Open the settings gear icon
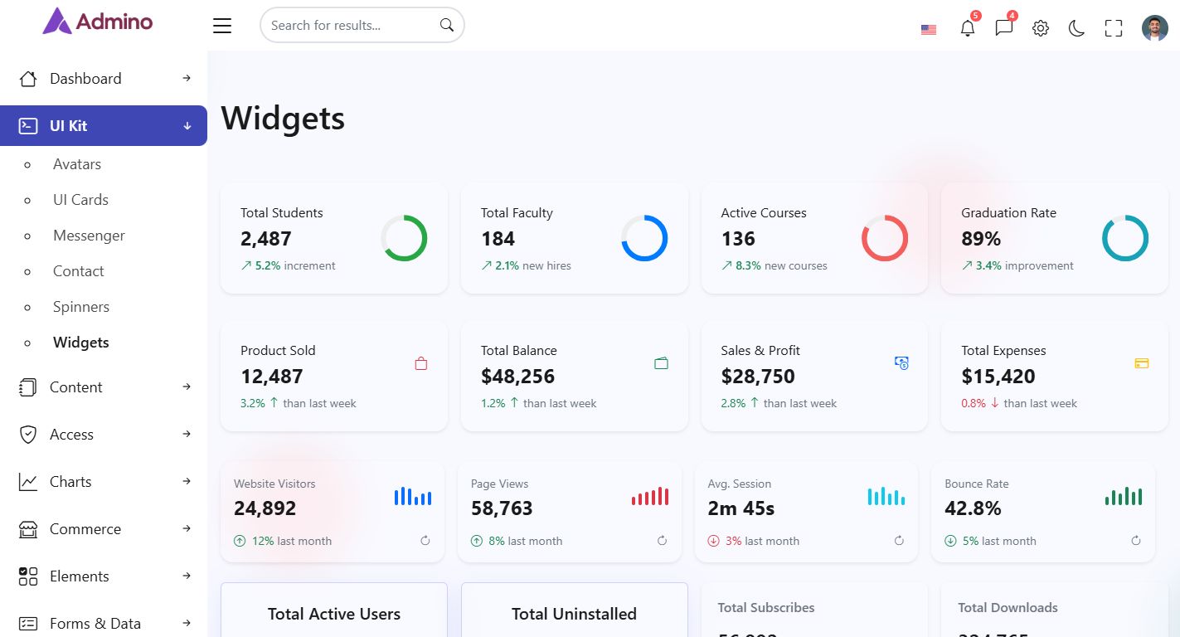The width and height of the screenshot is (1180, 637). click(1040, 28)
